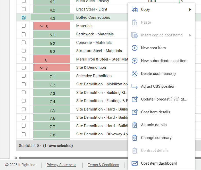Check the Erect Steel - Light checkbox
Image resolution: width=201 pixels, height=170 pixels.
[x=23, y=9]
